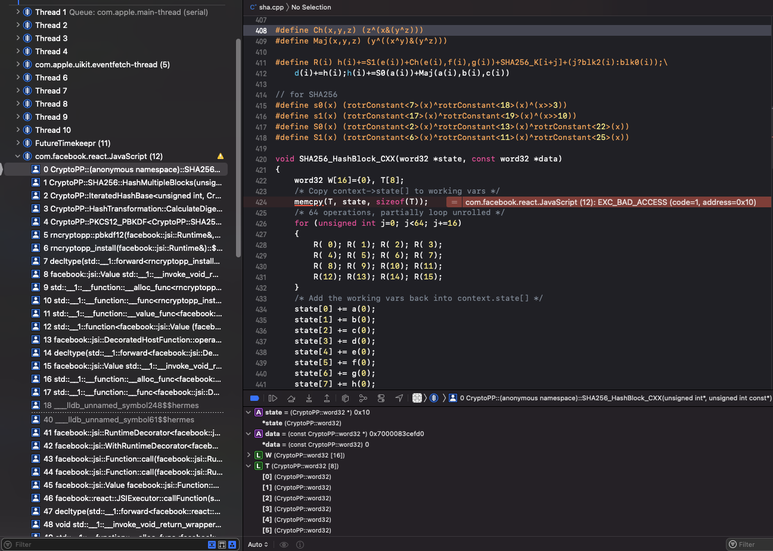Open the Auto variables scope dropdown
773x551 pixels.
pyautogui.click(x=257, y=544)
